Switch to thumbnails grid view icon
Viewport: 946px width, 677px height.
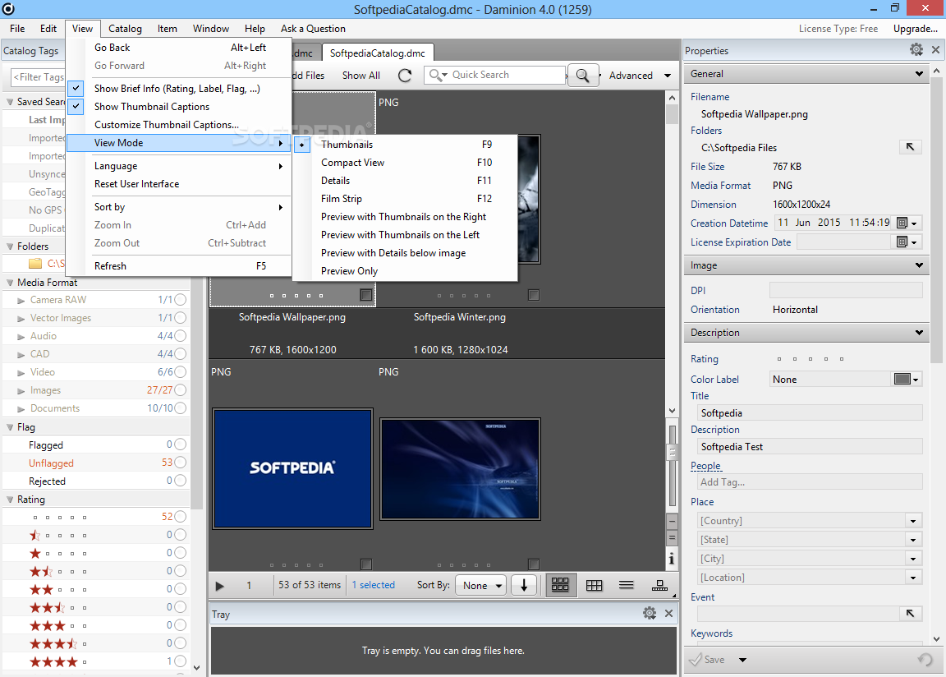[x=560, y=585]
